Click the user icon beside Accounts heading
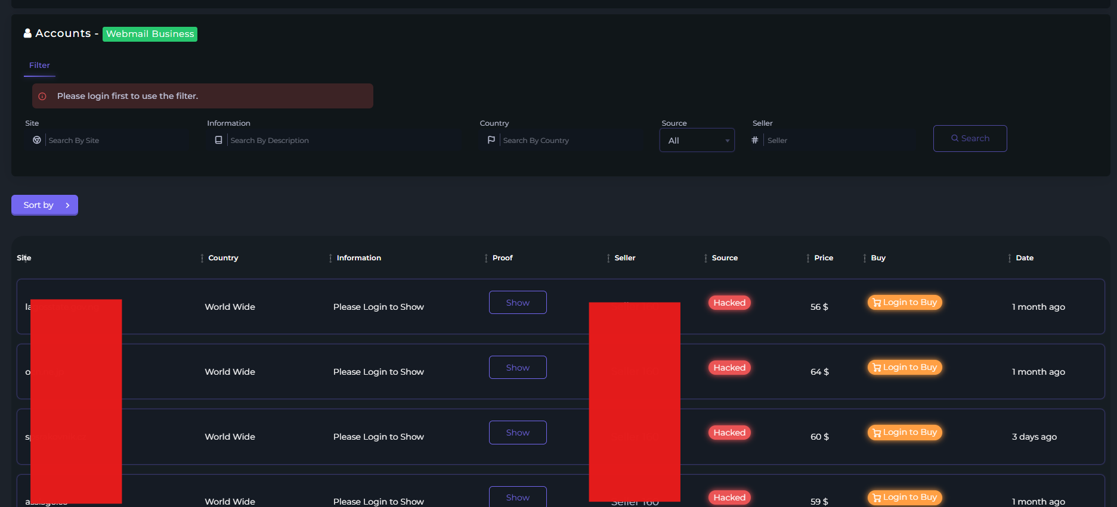This screenshot has width=1117, height=507. coord(27,33)
